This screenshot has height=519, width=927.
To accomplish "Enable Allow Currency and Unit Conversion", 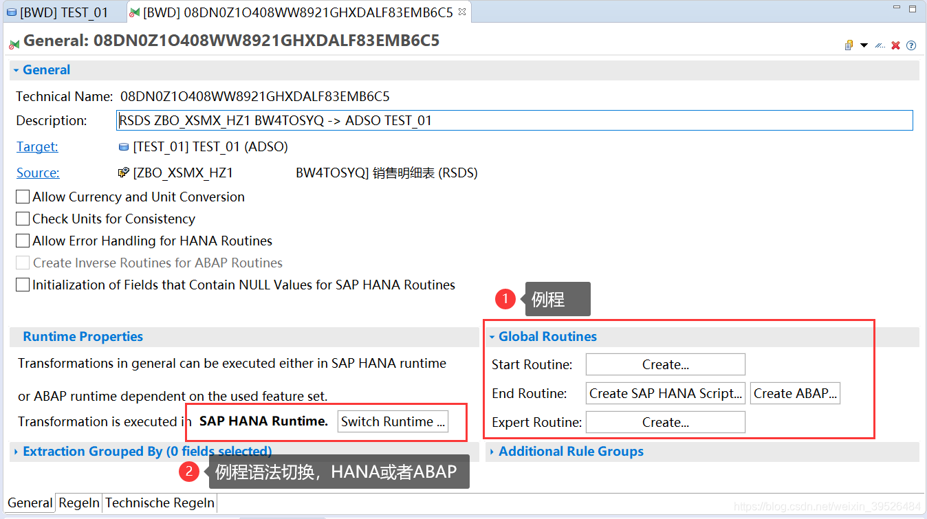I will click(23, 197).
